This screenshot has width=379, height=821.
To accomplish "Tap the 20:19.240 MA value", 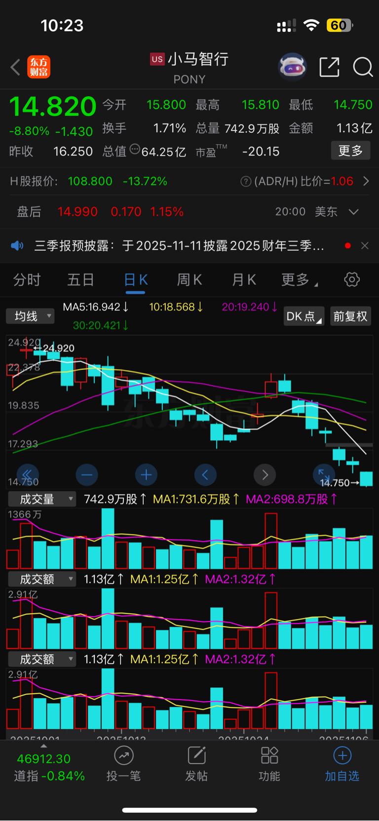I will point(250,307).
